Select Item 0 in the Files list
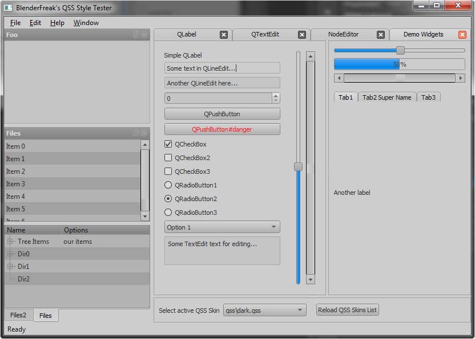 (73, 146)
